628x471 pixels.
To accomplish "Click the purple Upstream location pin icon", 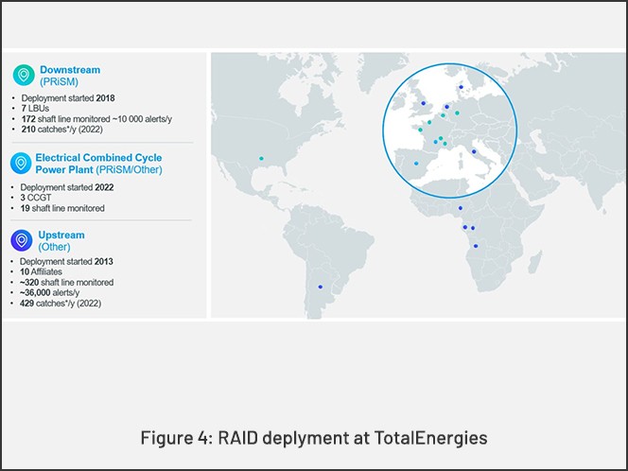I will 21,240.
